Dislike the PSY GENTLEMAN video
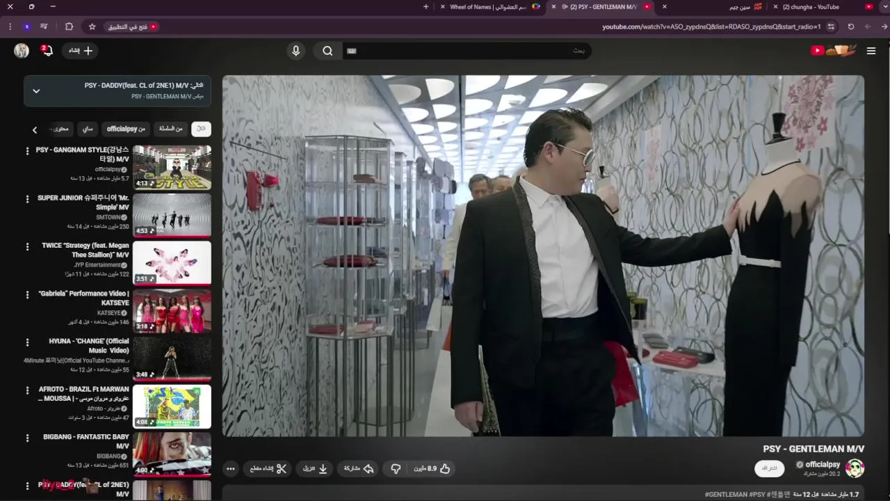The image size is (890, 501). pyautogui.click(x=396, y=469)
